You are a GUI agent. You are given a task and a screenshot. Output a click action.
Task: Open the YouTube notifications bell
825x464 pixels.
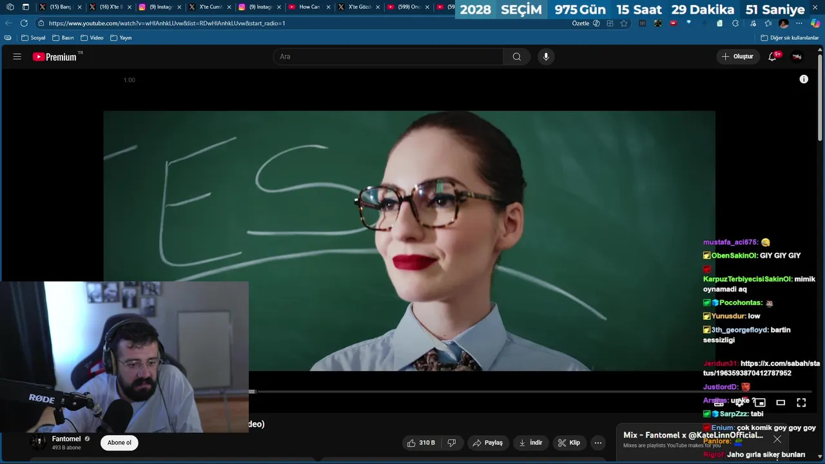click(772, 57)
